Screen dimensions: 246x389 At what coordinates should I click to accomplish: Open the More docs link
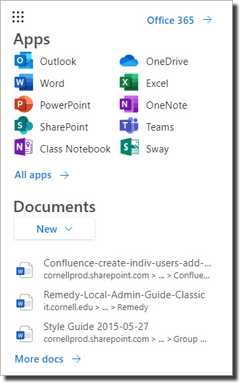tap(39, 359)
